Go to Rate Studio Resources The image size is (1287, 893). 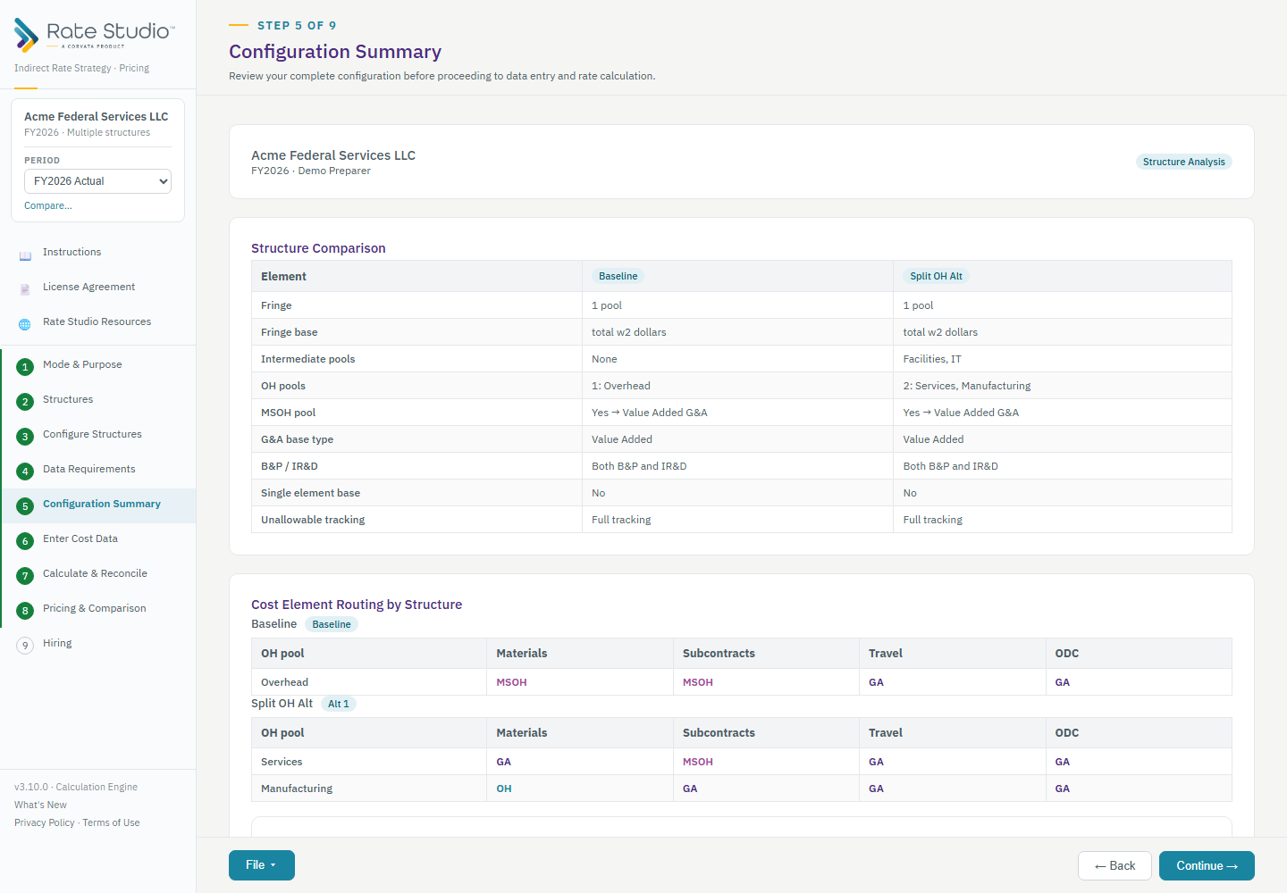point(97,321)
